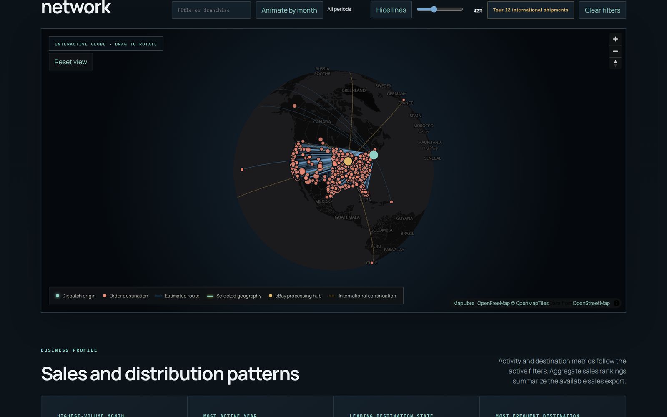The height and width of the screenshot is (417, 667).
Task: Zoom out with the map minus icon
Action: (x=615, y=51)
